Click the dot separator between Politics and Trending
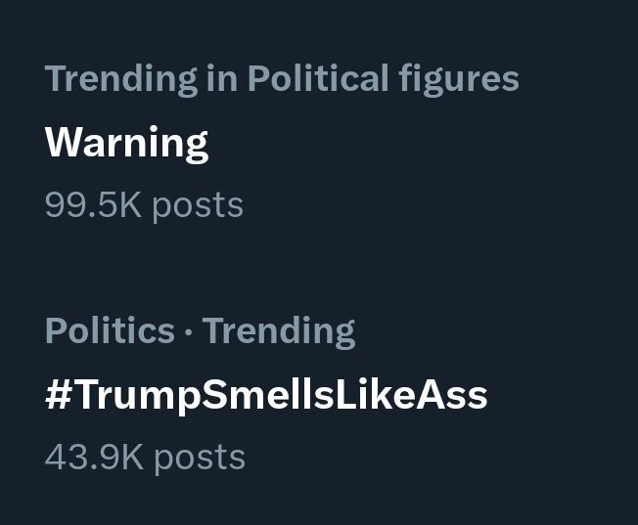This screenshot has width=638, height=525. 188,332
